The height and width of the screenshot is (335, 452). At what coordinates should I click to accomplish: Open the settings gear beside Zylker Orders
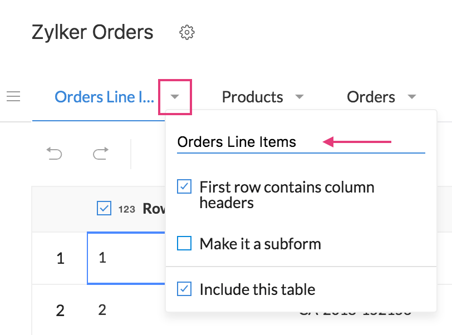[187, 32]
